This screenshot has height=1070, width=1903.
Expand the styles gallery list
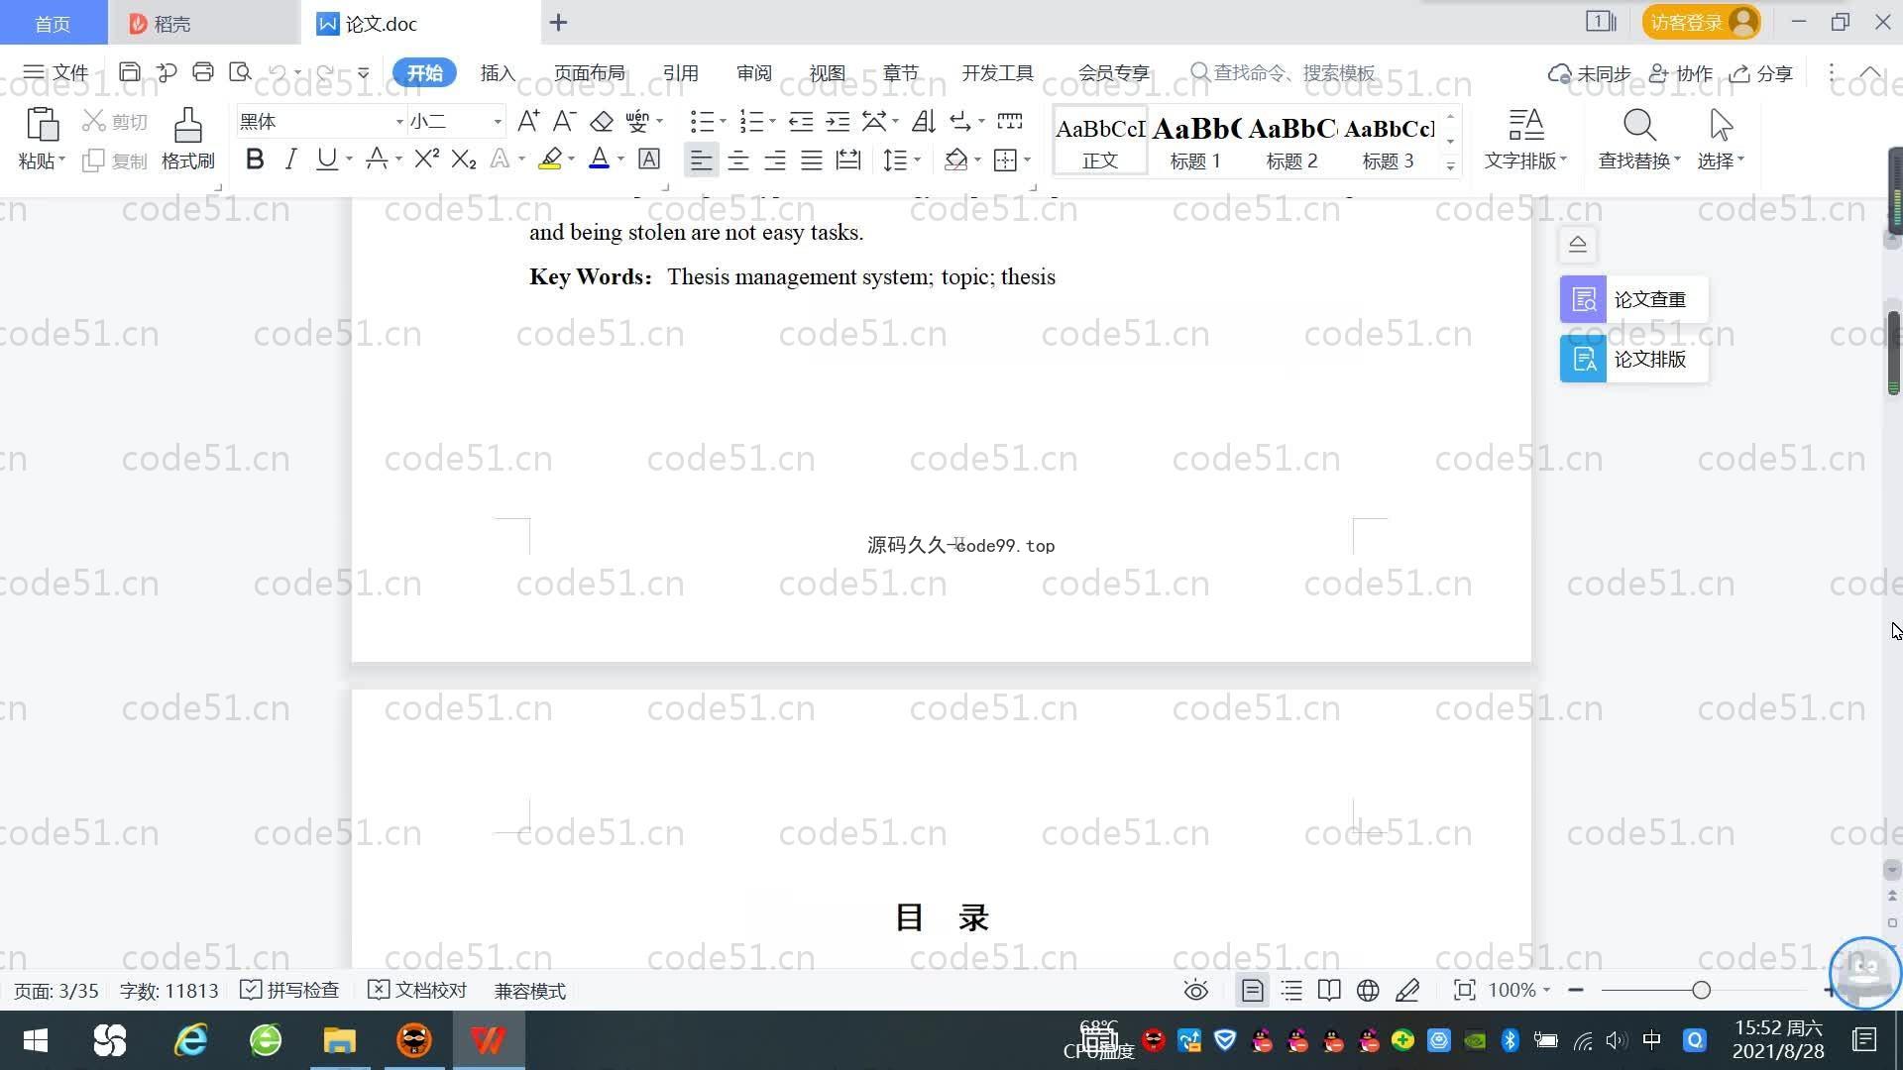pyautogui.click(x=1450, y=166)
